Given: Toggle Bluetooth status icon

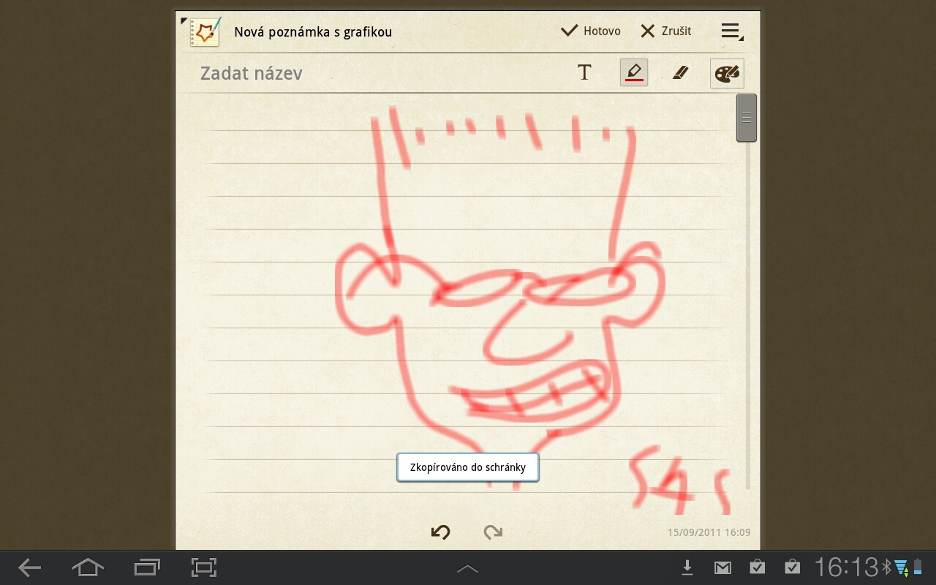Looking at the screenshot, I should (887, 567).
